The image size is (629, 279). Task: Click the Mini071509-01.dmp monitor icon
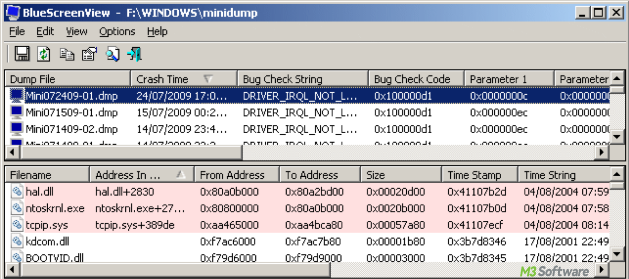click(17, 112)
